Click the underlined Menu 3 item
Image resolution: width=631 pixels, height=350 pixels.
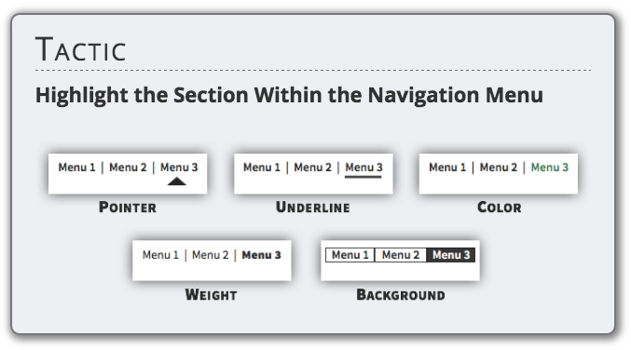click(364, 168)
